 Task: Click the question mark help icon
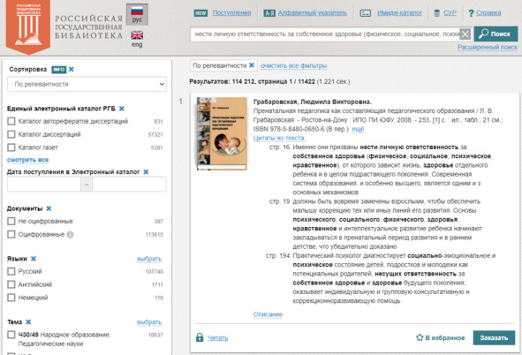[x=471, y=13]
